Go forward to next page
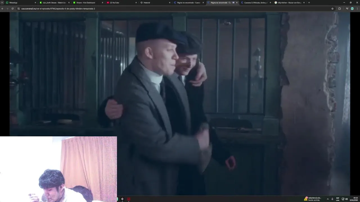This screenshot has width=360, height=202. (x=7, y=9)
